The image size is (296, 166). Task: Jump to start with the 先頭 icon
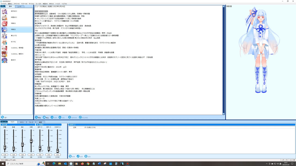pos(52,117)
